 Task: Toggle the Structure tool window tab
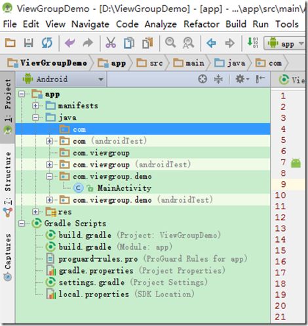pyautogui.click(x=8, y=184)
